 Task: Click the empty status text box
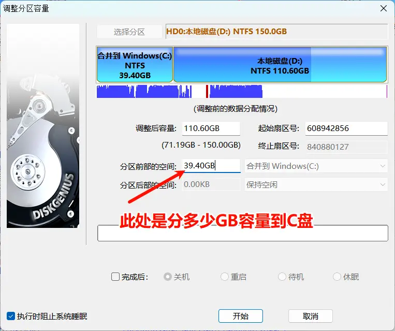(x=243, y=233)
